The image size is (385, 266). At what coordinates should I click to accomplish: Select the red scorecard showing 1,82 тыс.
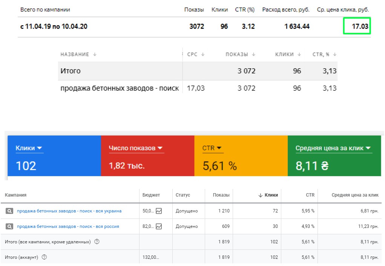[x=147, y=156]
